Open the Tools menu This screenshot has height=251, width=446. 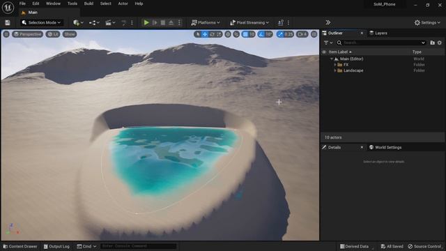[x=72, y=3]
